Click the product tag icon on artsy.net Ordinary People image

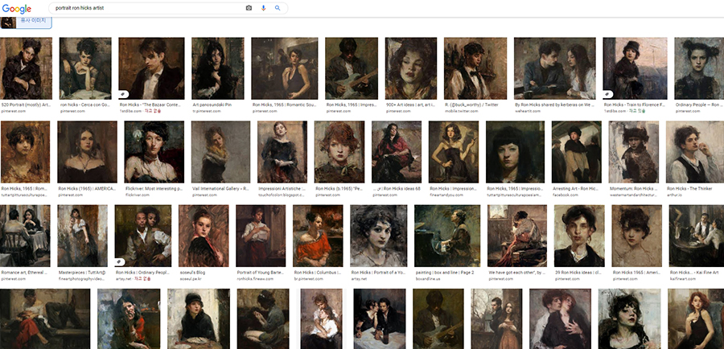pyautogui.click(x=120, y=261)
